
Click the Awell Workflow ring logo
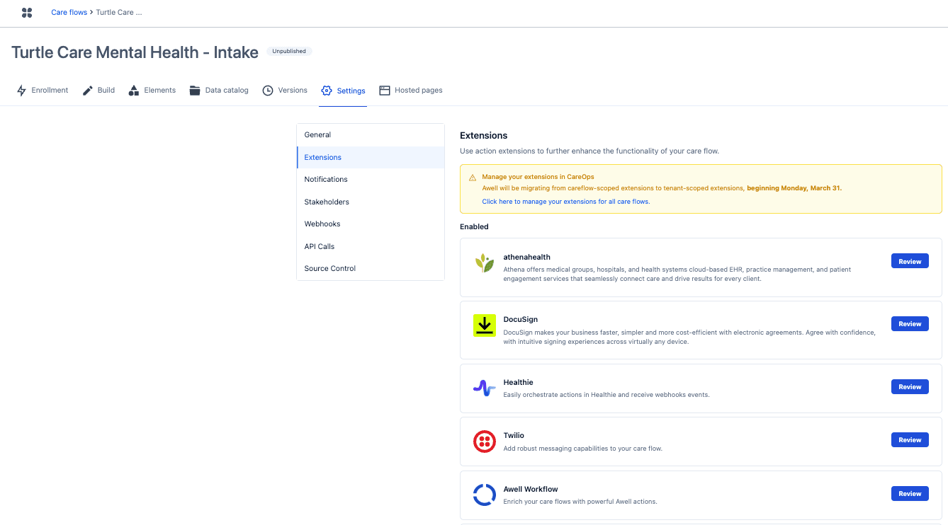click(485, 495)
